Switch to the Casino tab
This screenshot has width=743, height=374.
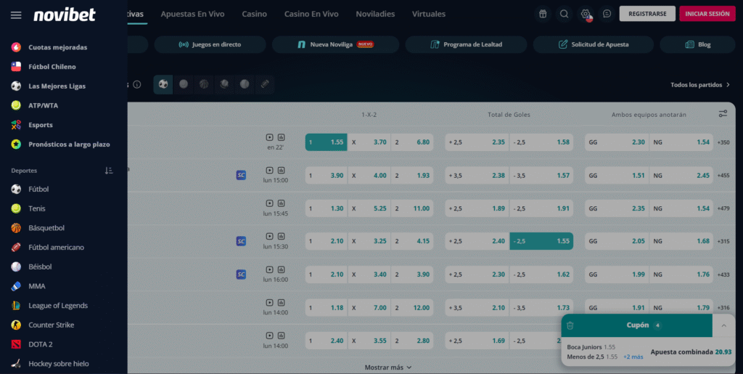pos(255,14)
